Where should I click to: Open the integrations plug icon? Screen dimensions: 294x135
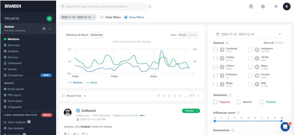click(276, 6)
